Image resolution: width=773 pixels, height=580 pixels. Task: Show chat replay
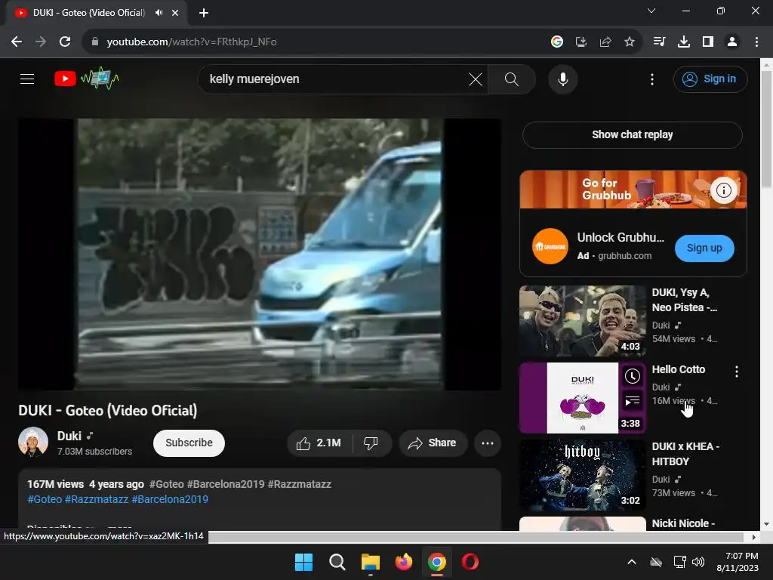click(x=632, y=134)
